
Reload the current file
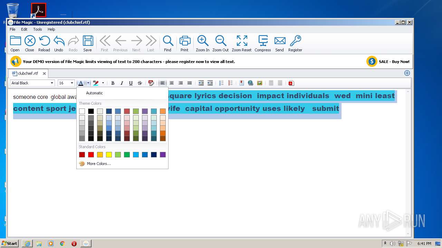[x=44, y=44]
